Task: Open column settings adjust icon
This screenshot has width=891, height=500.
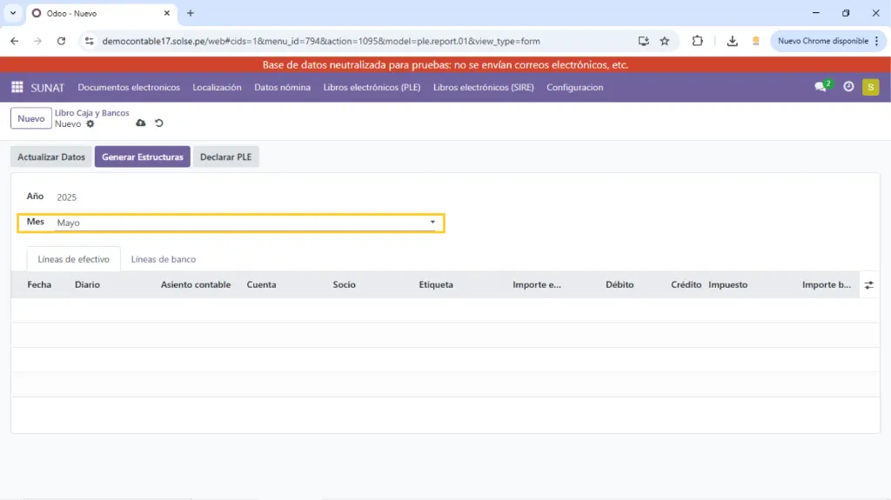Action: tap(868, 284)
